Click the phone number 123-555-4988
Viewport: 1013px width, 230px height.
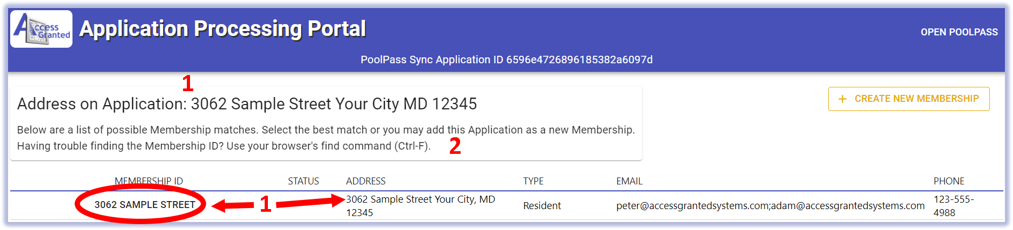pyautogui.click(x=953, y=206)
